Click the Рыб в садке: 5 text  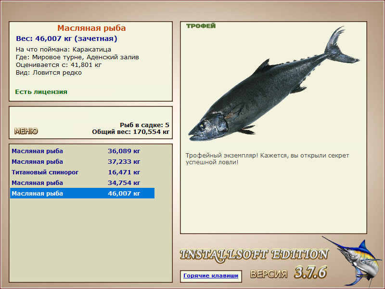(145, 125)
